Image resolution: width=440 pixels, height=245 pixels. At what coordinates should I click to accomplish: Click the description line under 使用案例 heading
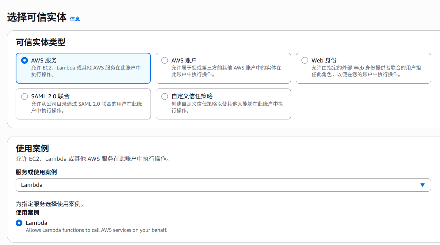click(93, 159)
